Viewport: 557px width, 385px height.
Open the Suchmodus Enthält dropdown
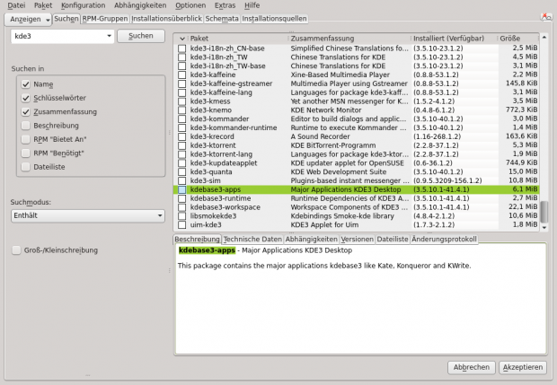88,215
